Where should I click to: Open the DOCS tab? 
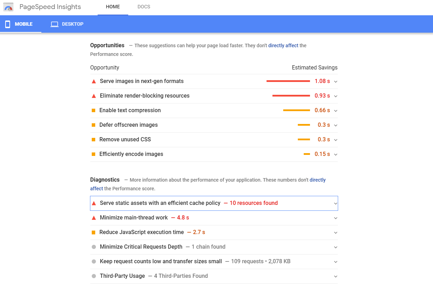[x=144, y=7]
